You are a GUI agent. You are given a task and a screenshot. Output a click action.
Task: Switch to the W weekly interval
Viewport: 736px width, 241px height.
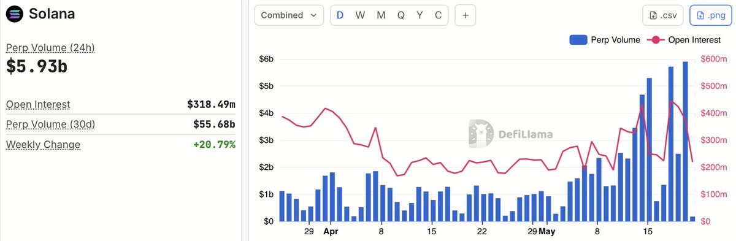tap(360, 15)
